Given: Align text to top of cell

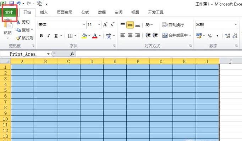Looking at the screenshot, I should 123,25.
